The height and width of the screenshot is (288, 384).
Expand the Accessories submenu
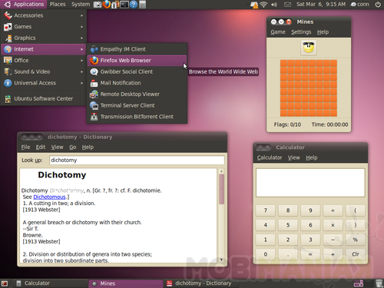(x=44, y=15)
